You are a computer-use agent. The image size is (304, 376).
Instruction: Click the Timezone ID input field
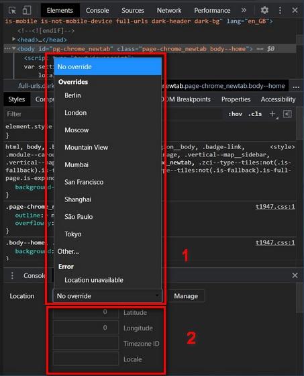tap(86, 343)
